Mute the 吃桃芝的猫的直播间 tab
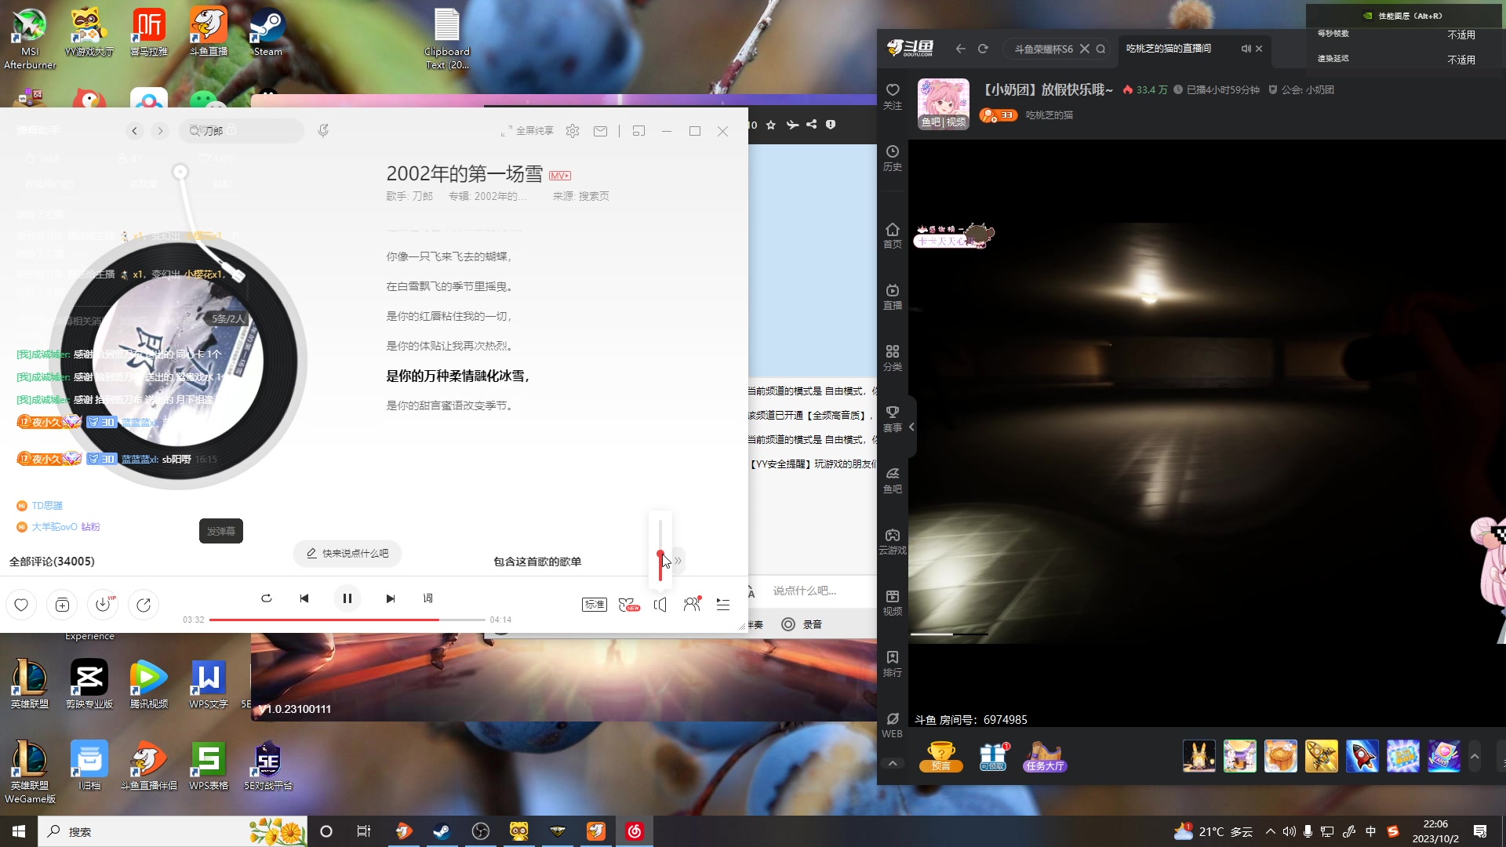 point(1246,49)
